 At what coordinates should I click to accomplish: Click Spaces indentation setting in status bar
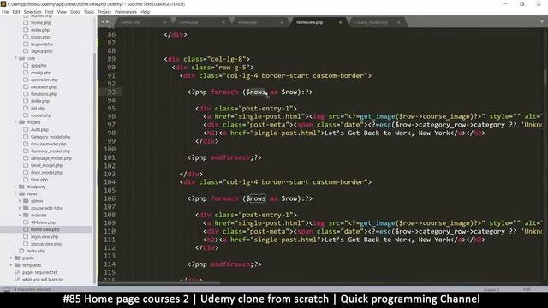coord(491,289)
